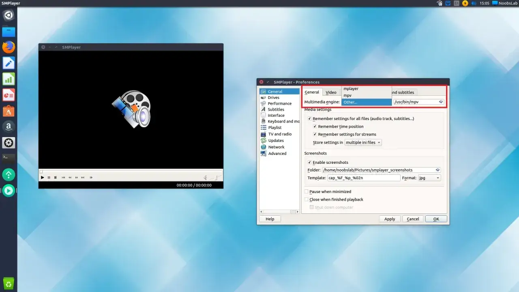
Task: Launch Firefox from the dock
Action: pos(9,47)
